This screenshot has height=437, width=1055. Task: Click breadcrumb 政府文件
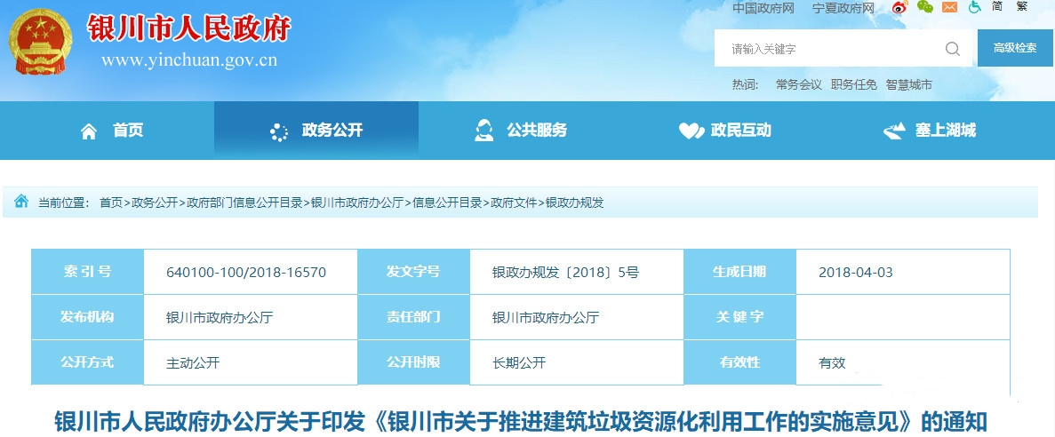[514, 203]
